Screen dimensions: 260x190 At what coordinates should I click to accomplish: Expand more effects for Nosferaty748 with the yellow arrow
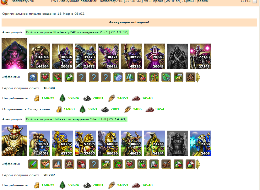(198, 77)
